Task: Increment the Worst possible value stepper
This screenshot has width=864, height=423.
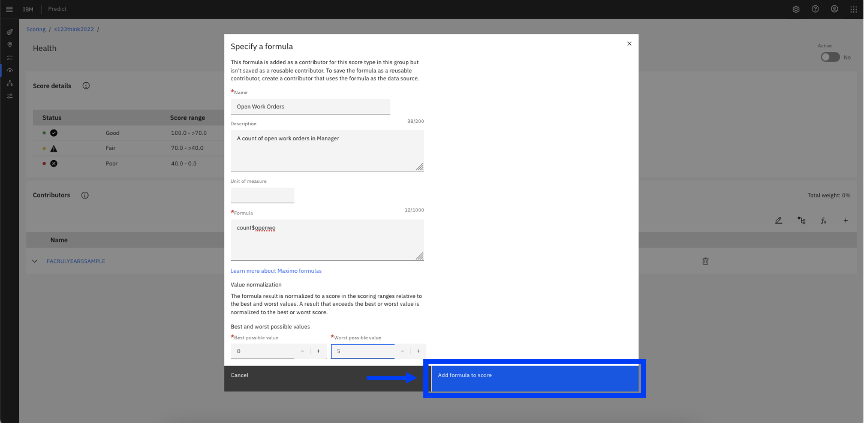Action: click(x=419, y=351)
